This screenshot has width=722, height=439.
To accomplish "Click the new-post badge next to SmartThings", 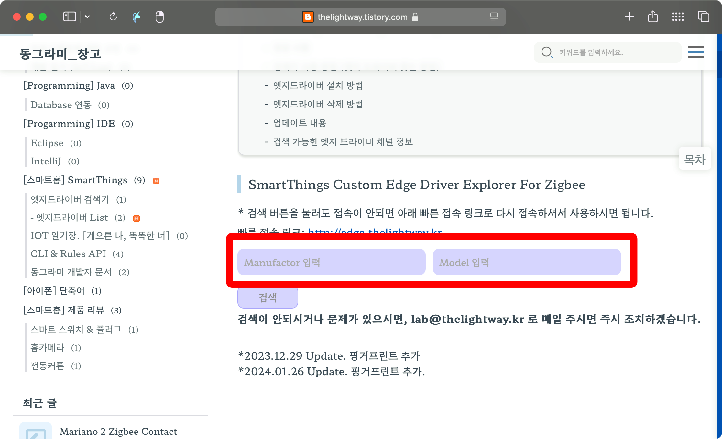I will click(x=156, y=181).
